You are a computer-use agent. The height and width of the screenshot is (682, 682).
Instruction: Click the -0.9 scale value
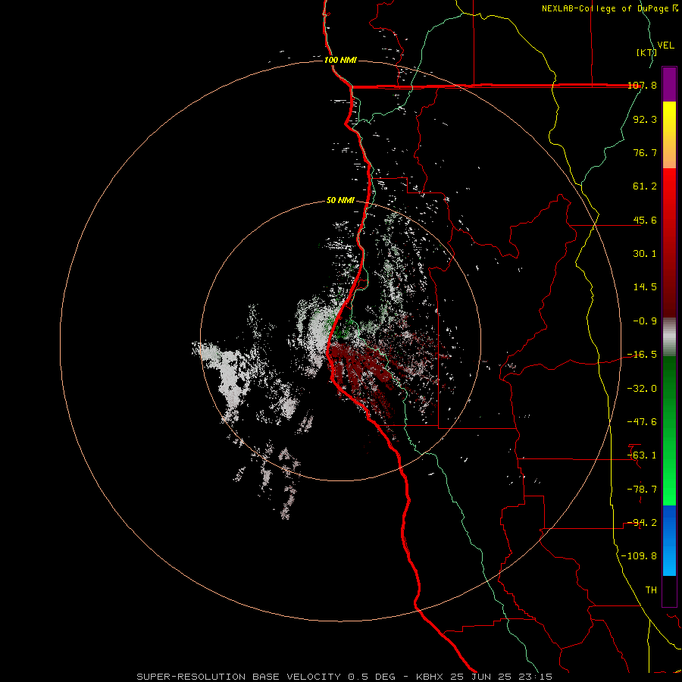point(645,321)
